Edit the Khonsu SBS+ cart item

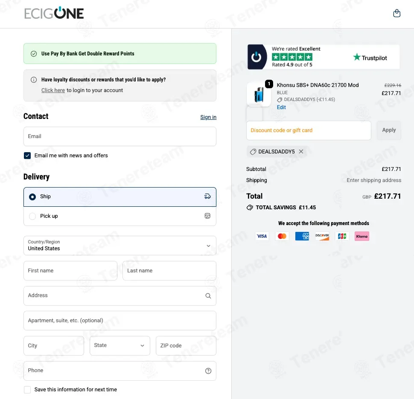pyautogui.click(x=281, y=107)
